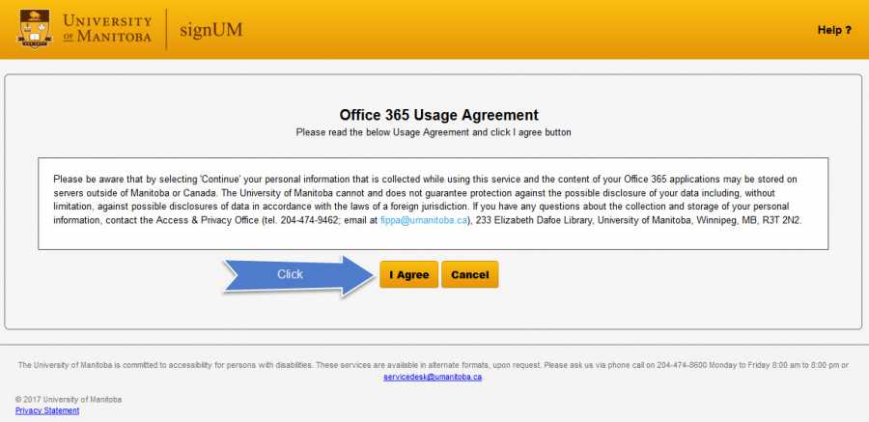Click the 'Please read the below Usage Agreement' instruction
The width and height of the screenshot is (869, 422).
click(434, 131)
